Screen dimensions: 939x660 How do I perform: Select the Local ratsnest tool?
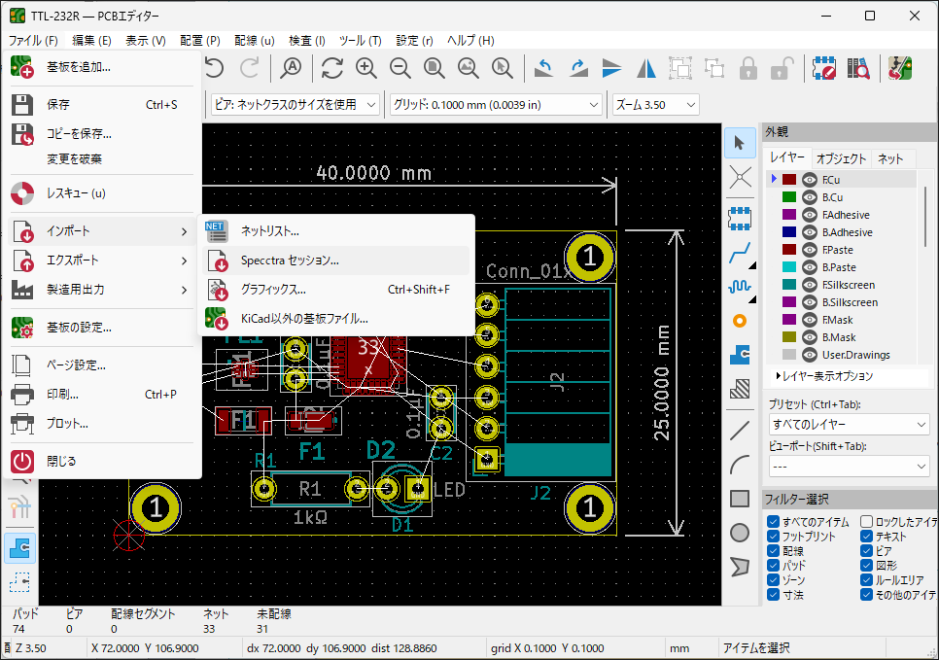coord(740,177)
